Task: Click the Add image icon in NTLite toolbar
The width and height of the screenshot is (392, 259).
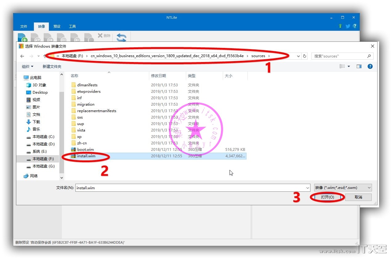Action: (22, 37)
